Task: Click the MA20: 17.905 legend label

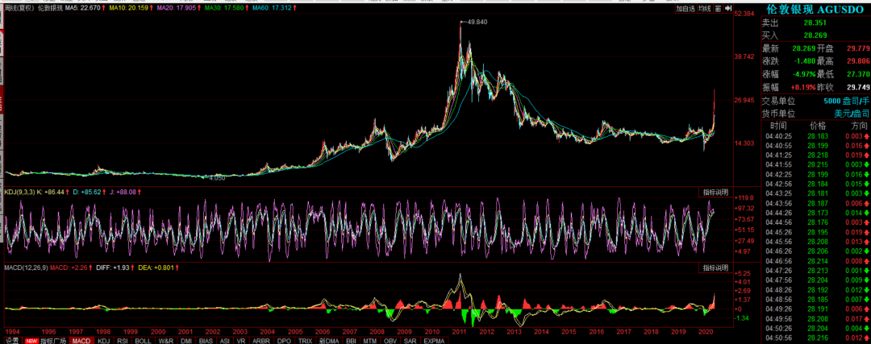Action: tap(177, 9)
